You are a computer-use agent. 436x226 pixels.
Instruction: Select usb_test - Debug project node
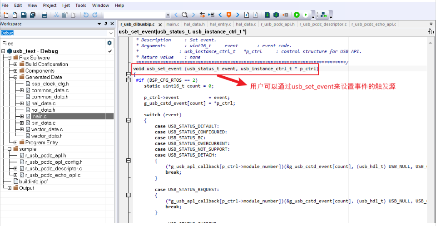click(x=35, y=51)
